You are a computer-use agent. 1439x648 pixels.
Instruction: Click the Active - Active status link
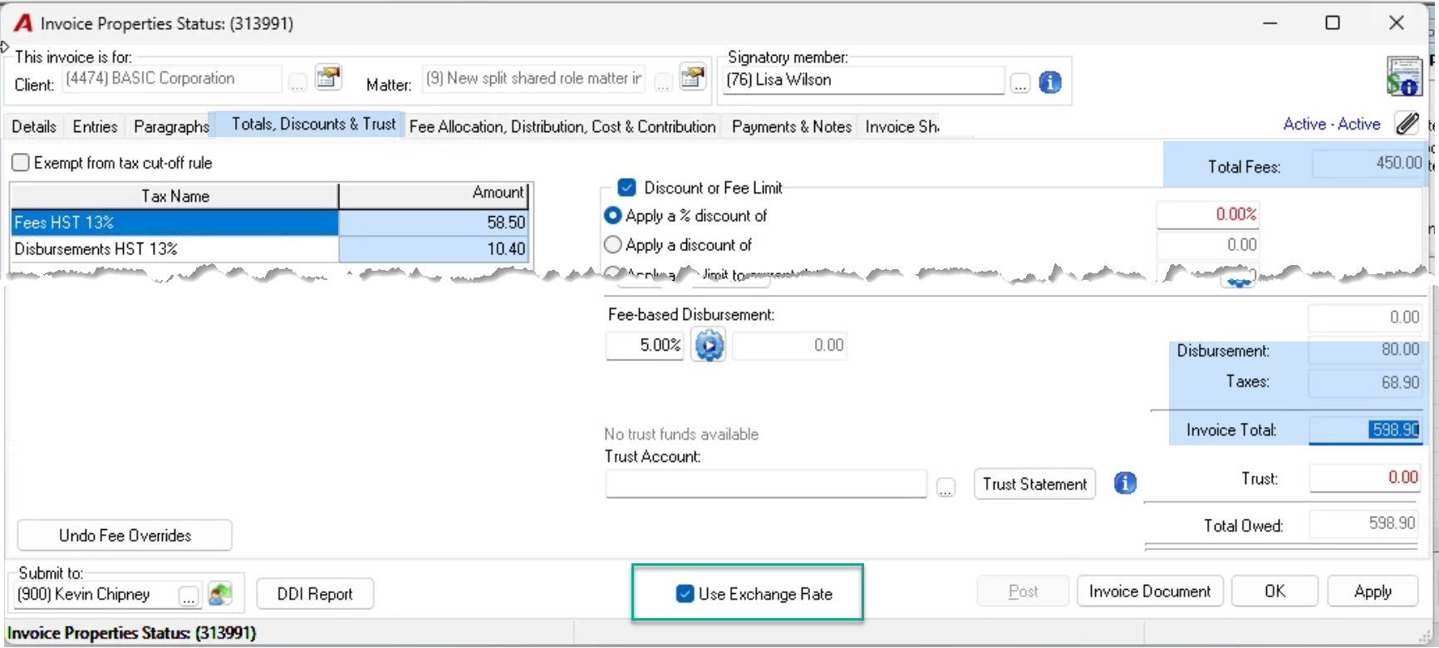click(x=1332, y=124)
